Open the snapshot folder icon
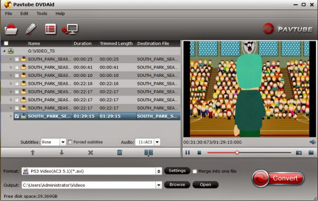This screenshot has width=318, height=201. click(x=311, y=153)
